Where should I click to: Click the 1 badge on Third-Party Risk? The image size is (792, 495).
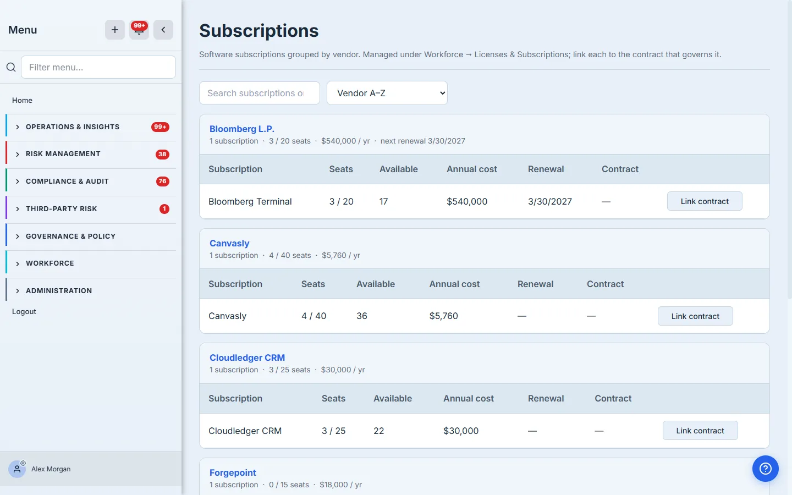164,209
